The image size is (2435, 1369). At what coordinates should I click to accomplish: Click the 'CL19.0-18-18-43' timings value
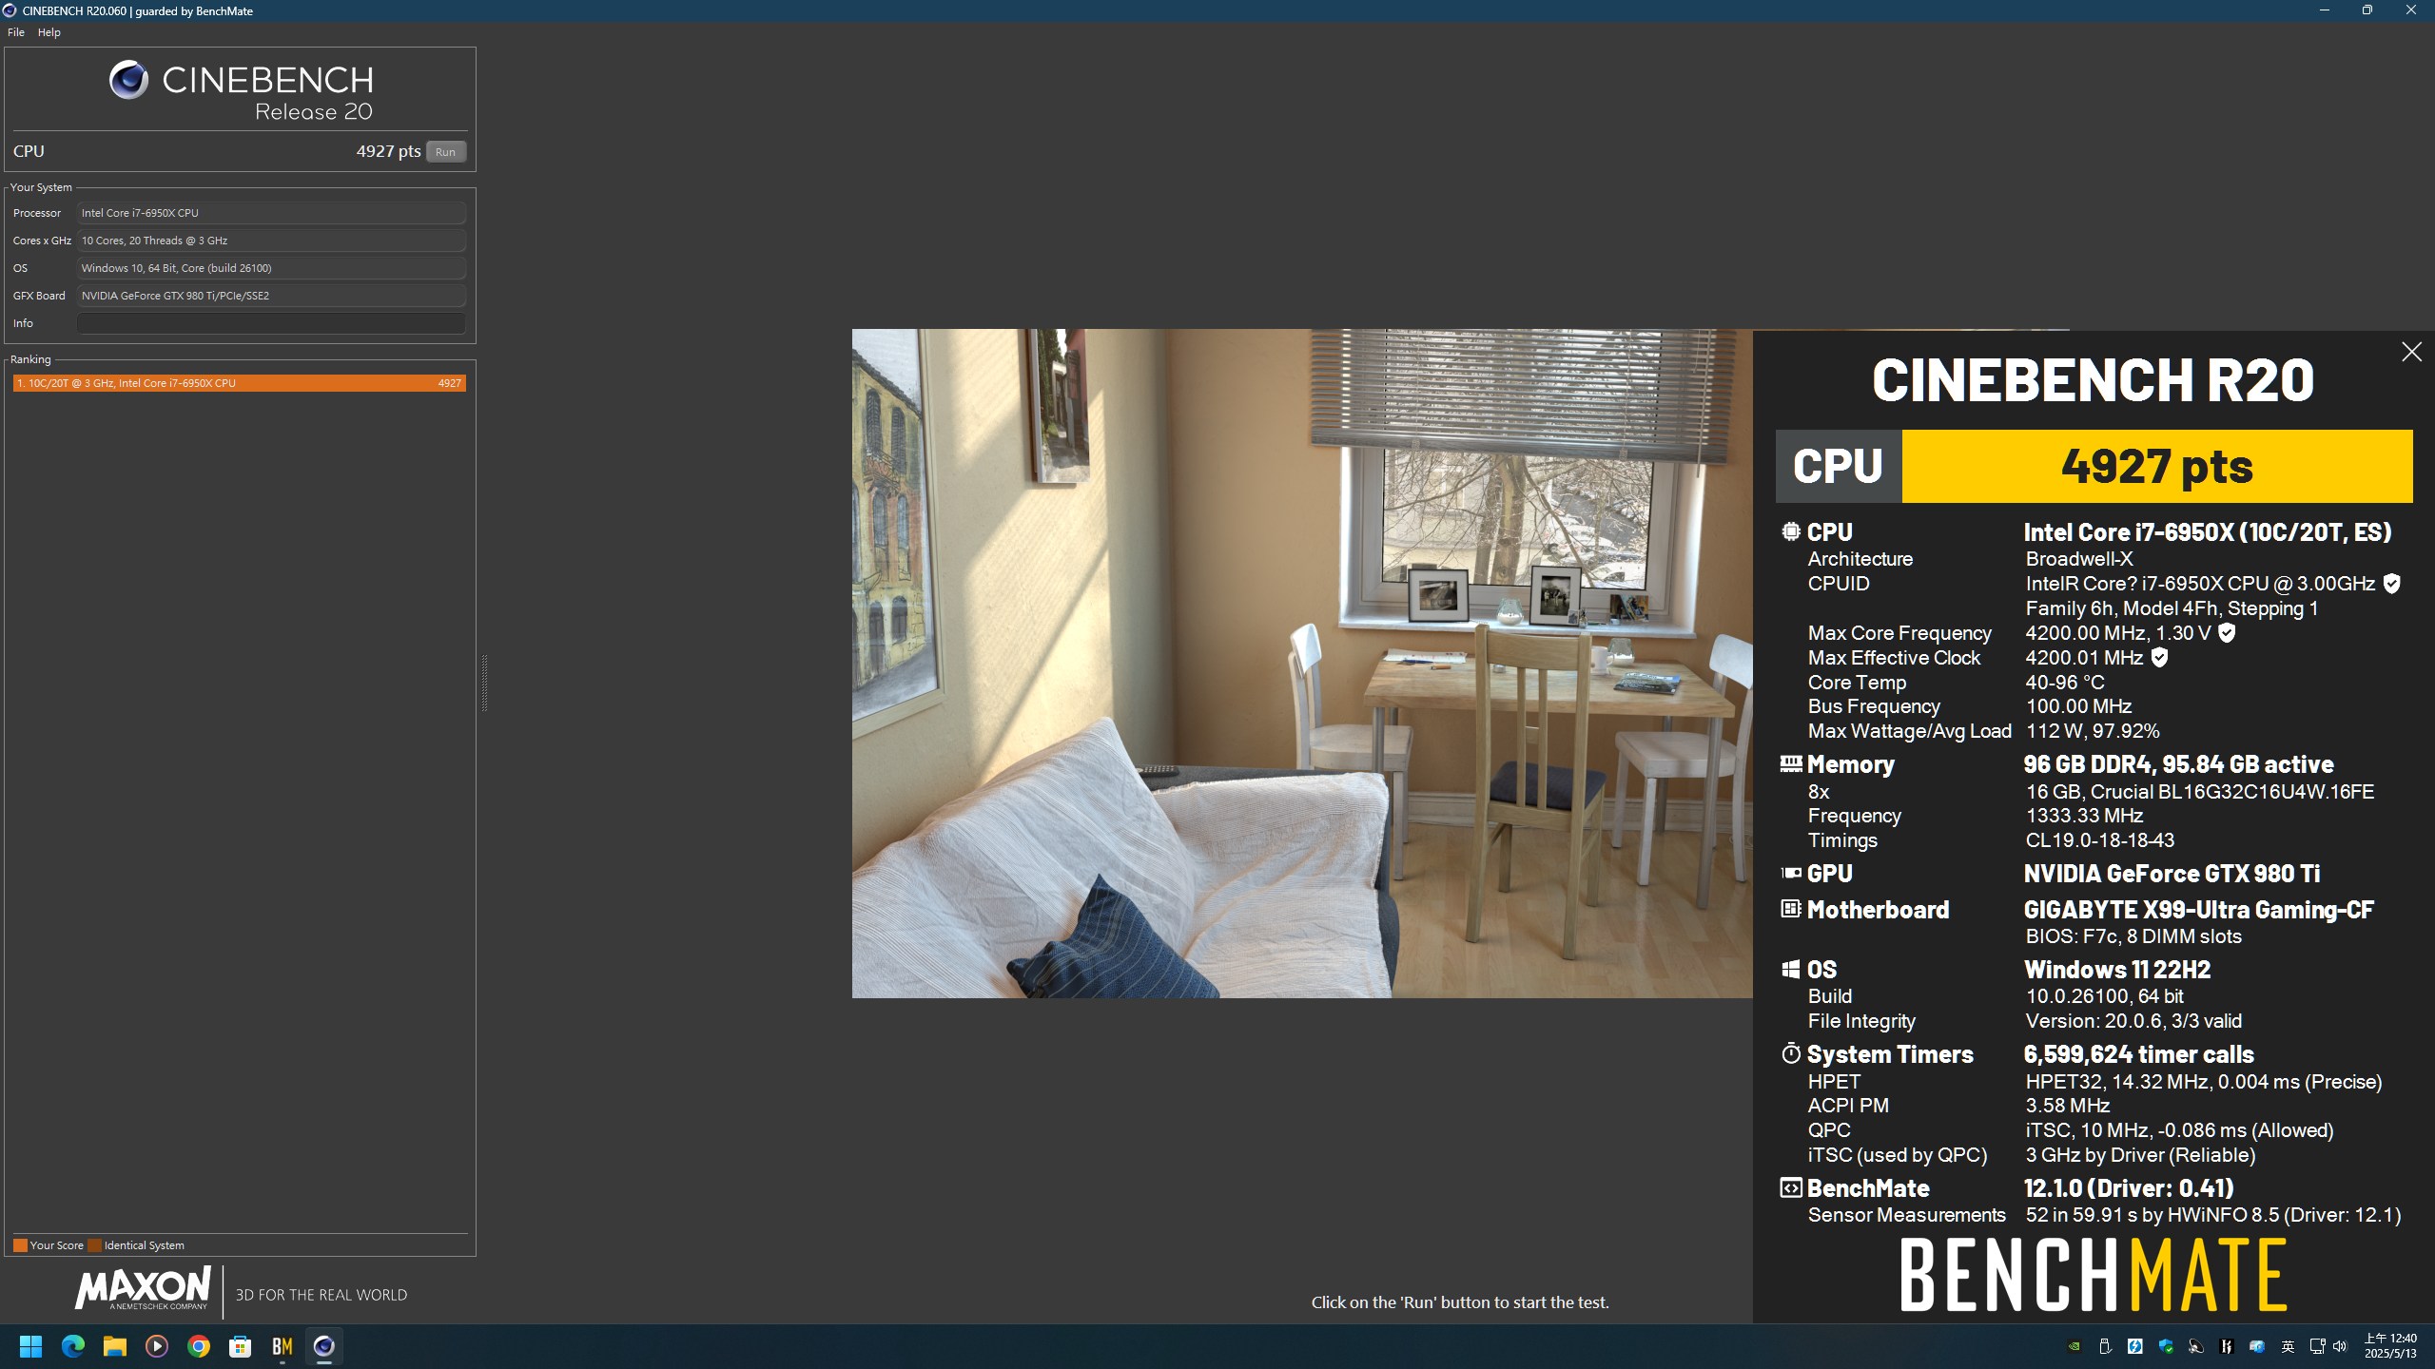pyautogui.click(x=2099, y=840)
